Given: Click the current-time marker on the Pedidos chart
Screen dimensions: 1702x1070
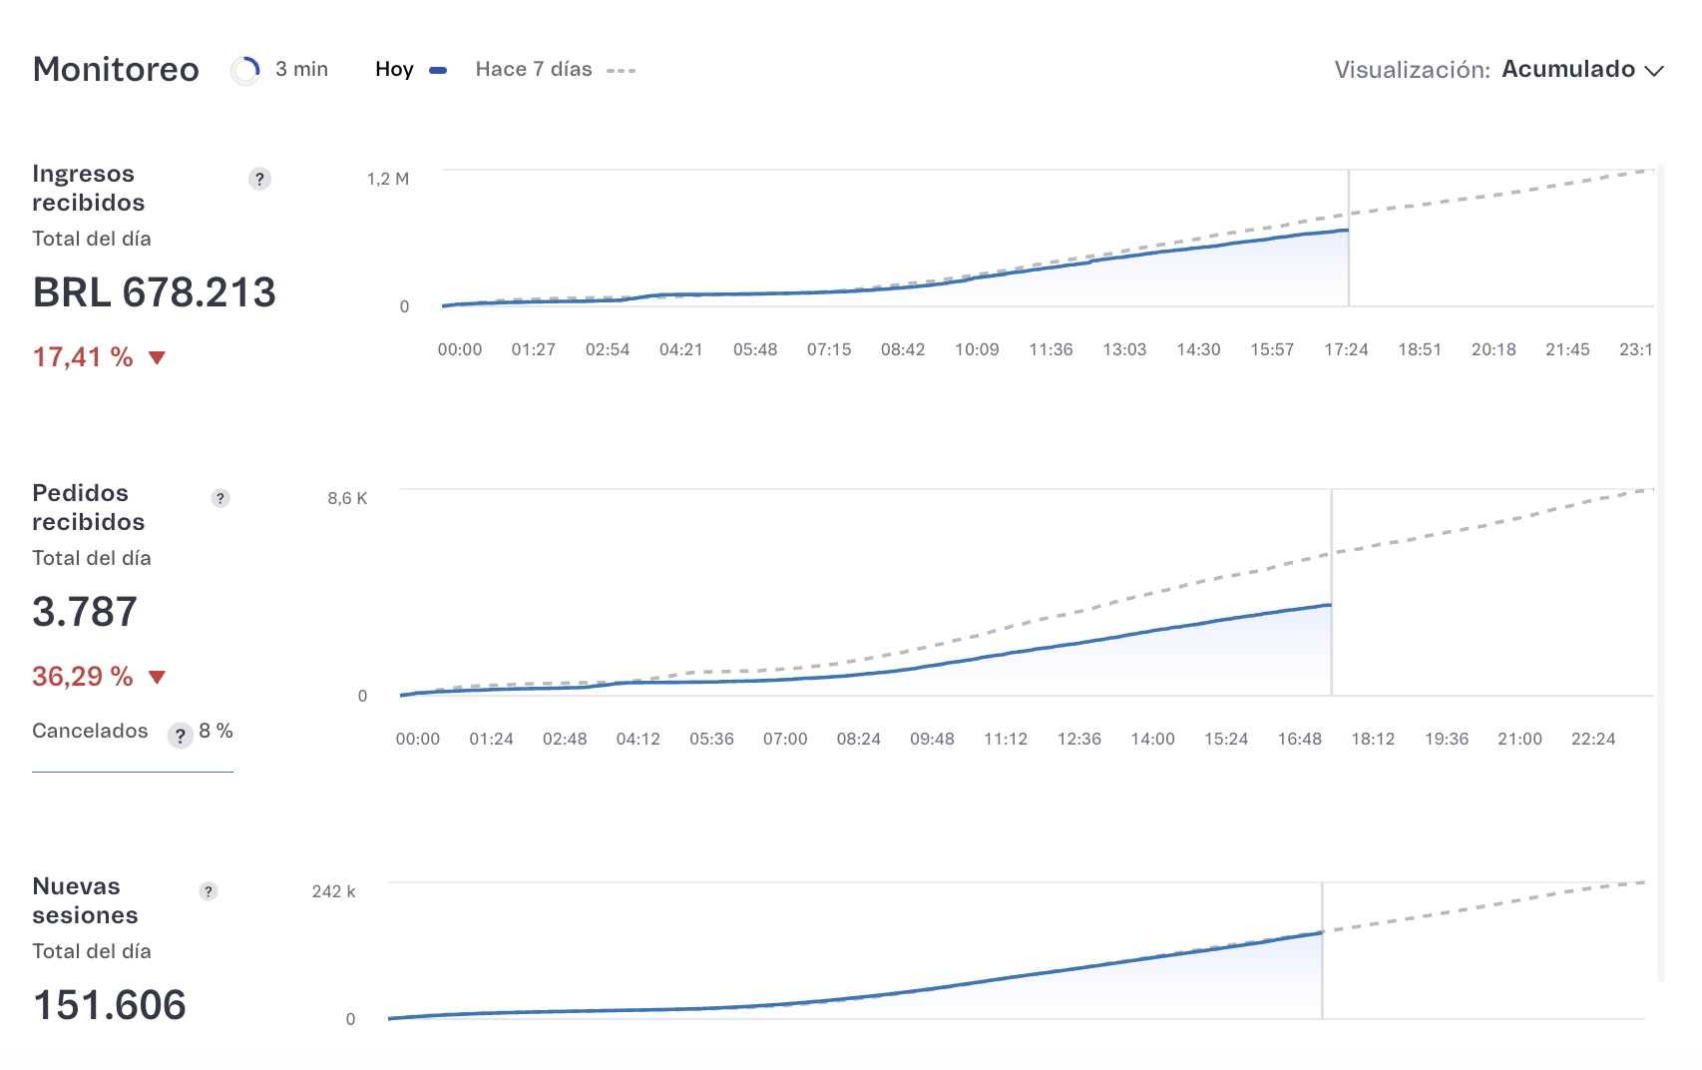Looking at the screenshot, I should point(1332,599).
